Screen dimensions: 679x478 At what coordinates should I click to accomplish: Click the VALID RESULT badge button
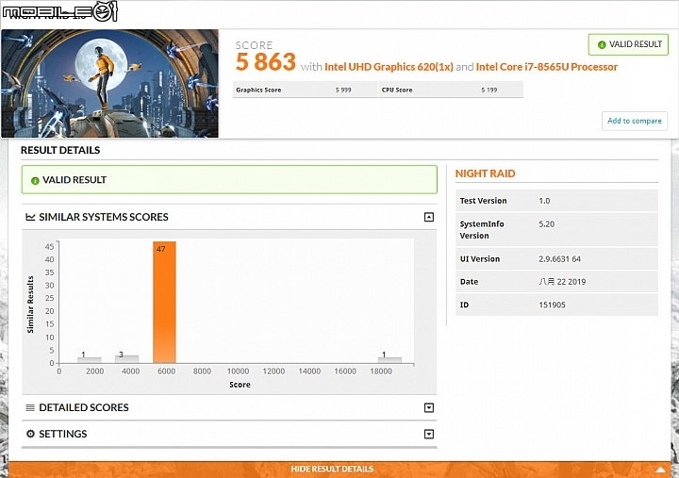[x=628, y=44]
